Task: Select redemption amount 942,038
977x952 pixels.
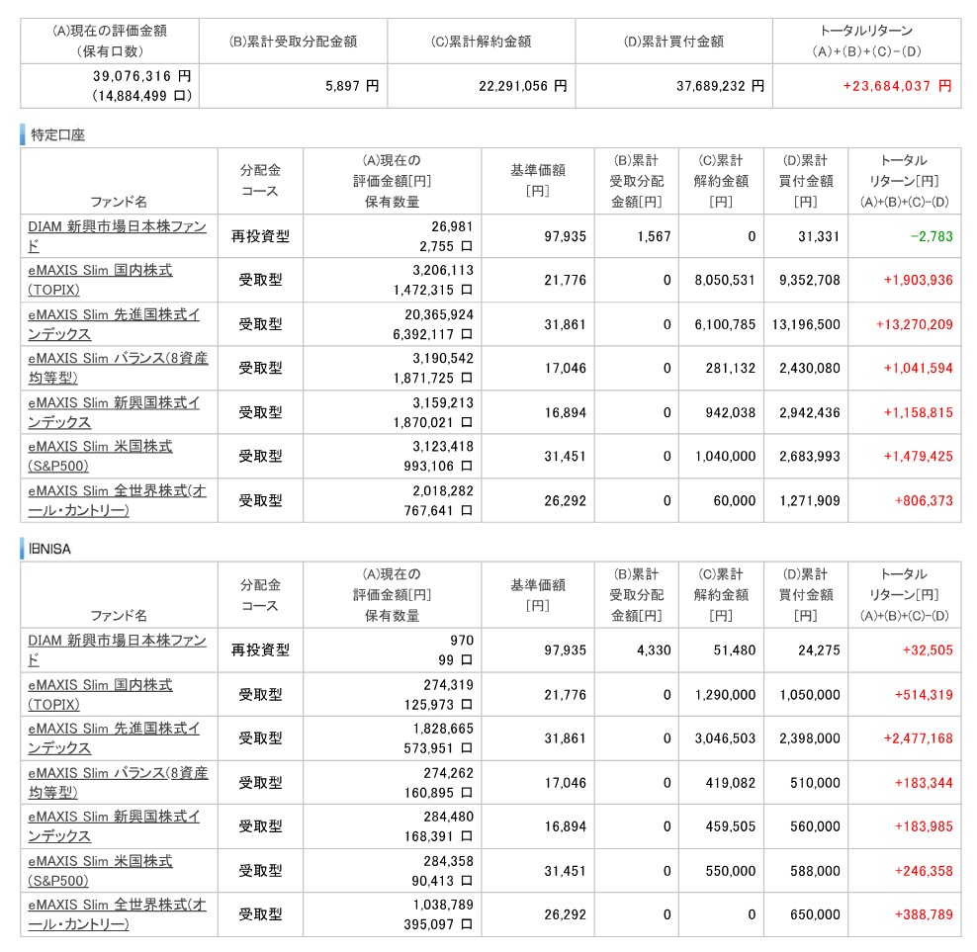Action: [x=731, y=412]
